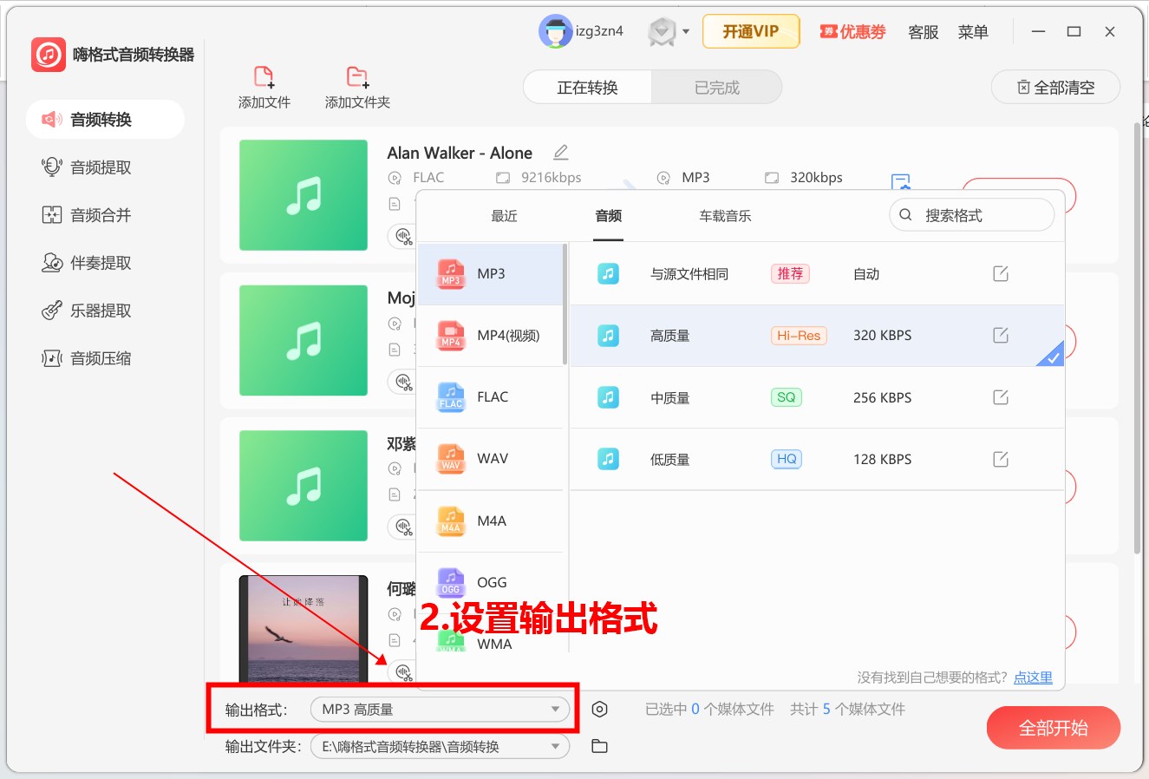Click the Add File icon
Viewport: 1149px width, 779px height.
(264, 77)
